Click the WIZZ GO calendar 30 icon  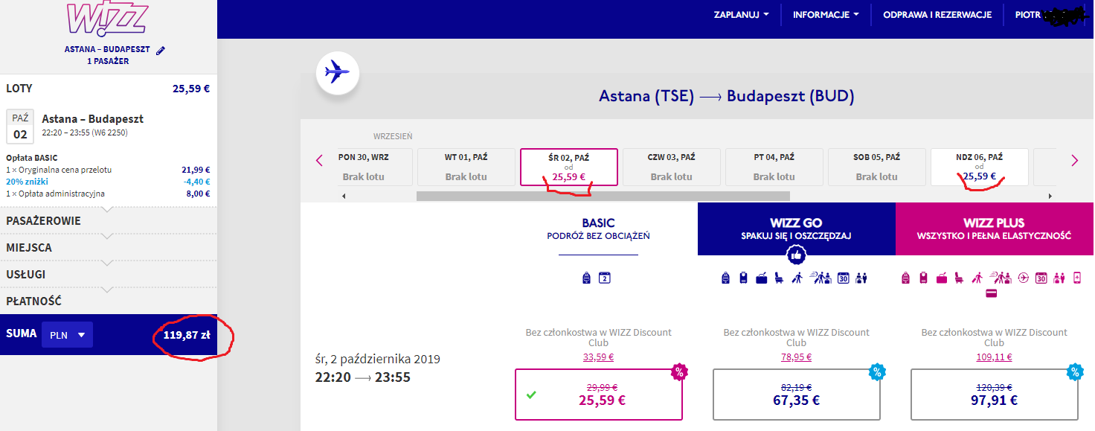tap(843, 278)
